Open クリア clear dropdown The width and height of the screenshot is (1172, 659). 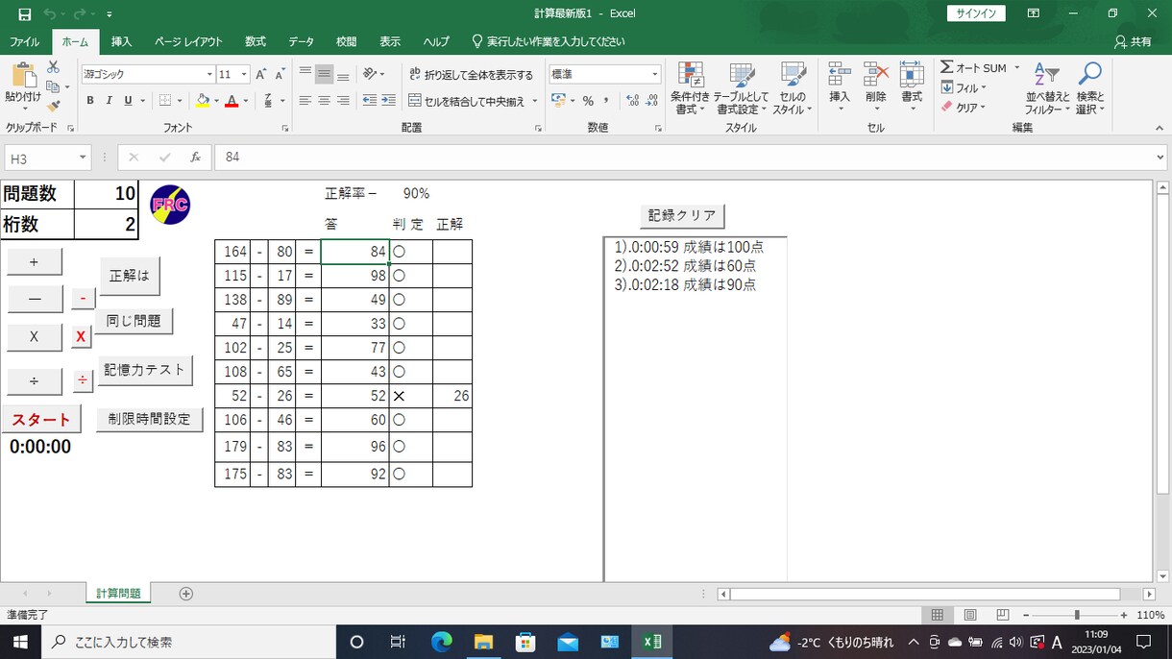click(964, 108)
